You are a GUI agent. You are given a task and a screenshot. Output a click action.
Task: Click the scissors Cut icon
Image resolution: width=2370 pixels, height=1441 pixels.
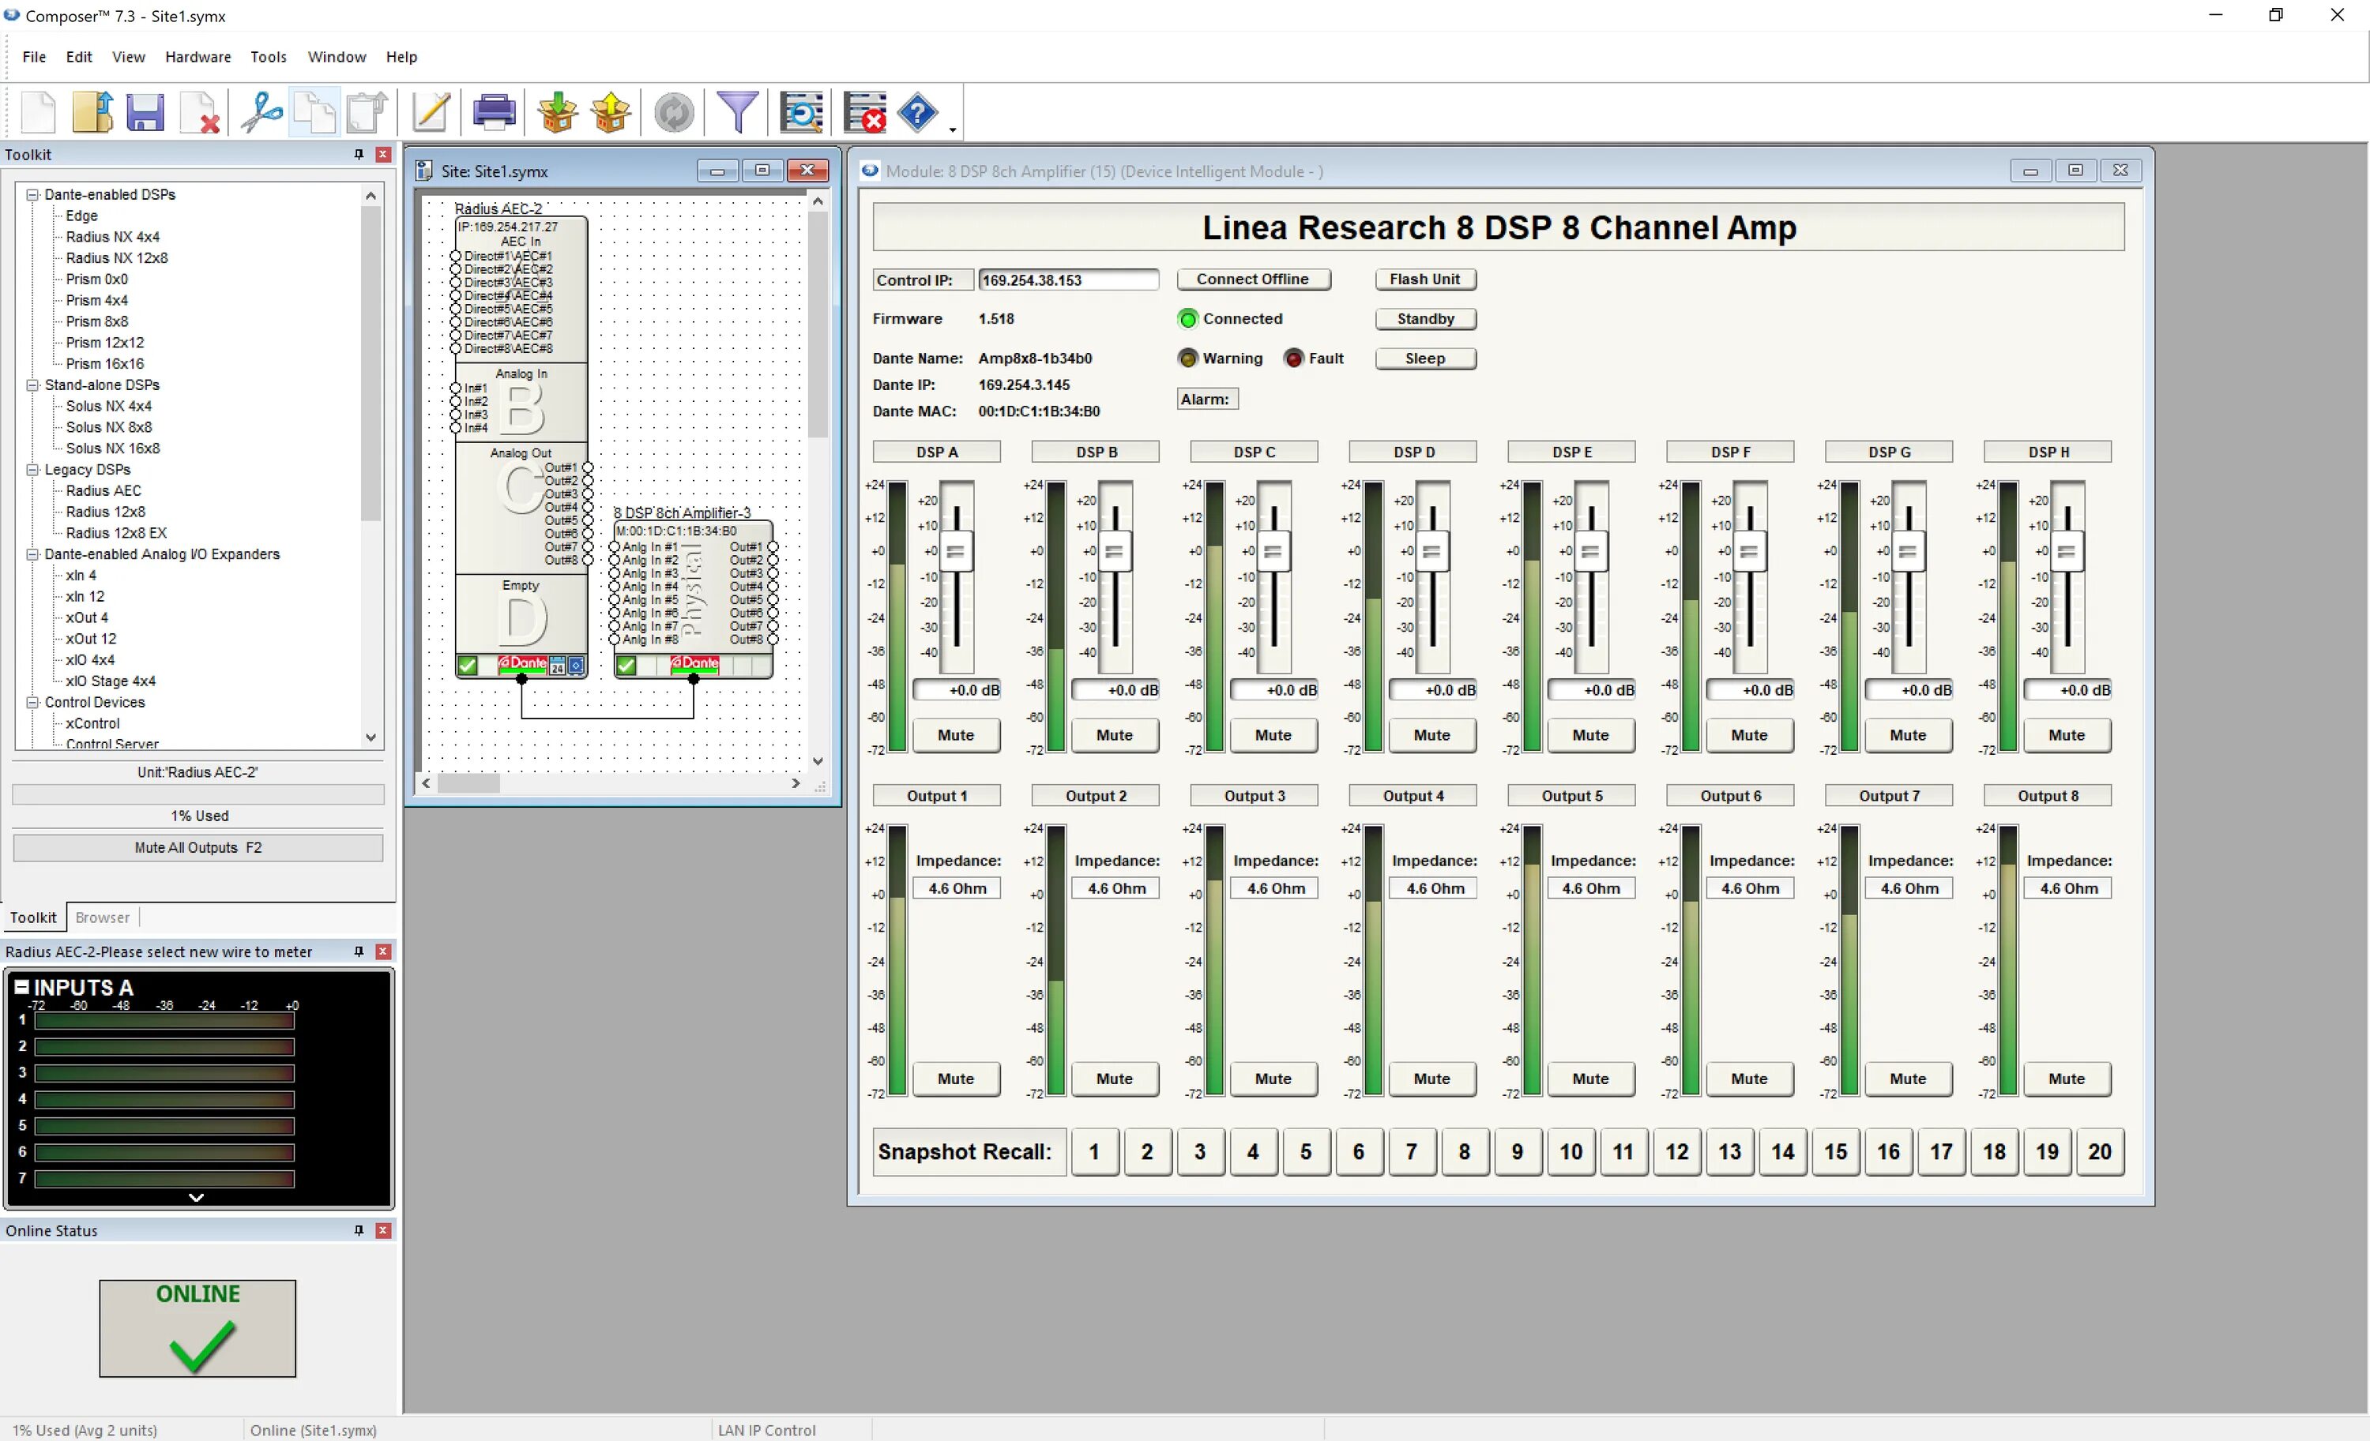(261, 112)
